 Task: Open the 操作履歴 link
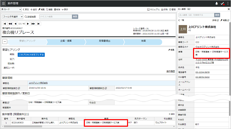click(x=171, y=71)
